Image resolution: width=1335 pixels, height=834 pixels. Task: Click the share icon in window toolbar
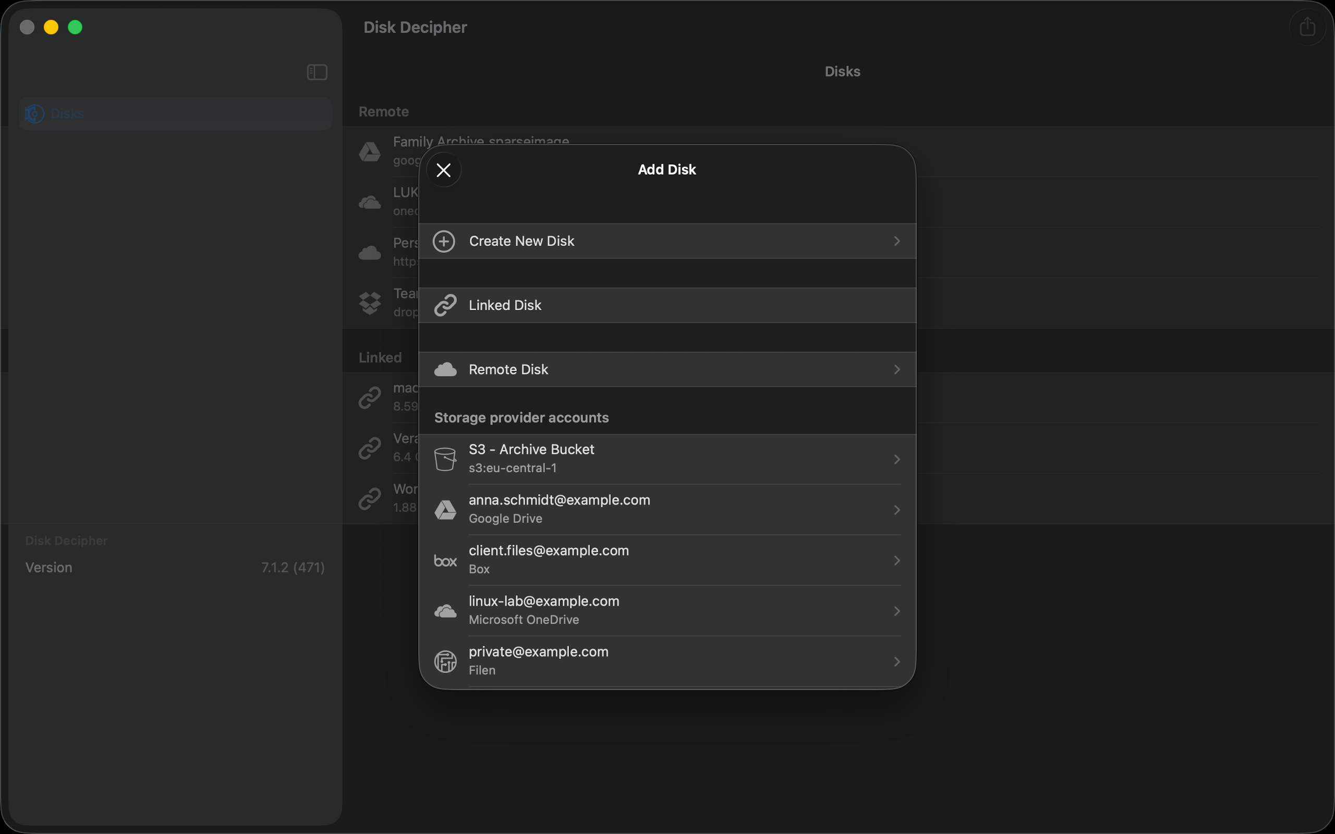click(x=1307, y=27)
